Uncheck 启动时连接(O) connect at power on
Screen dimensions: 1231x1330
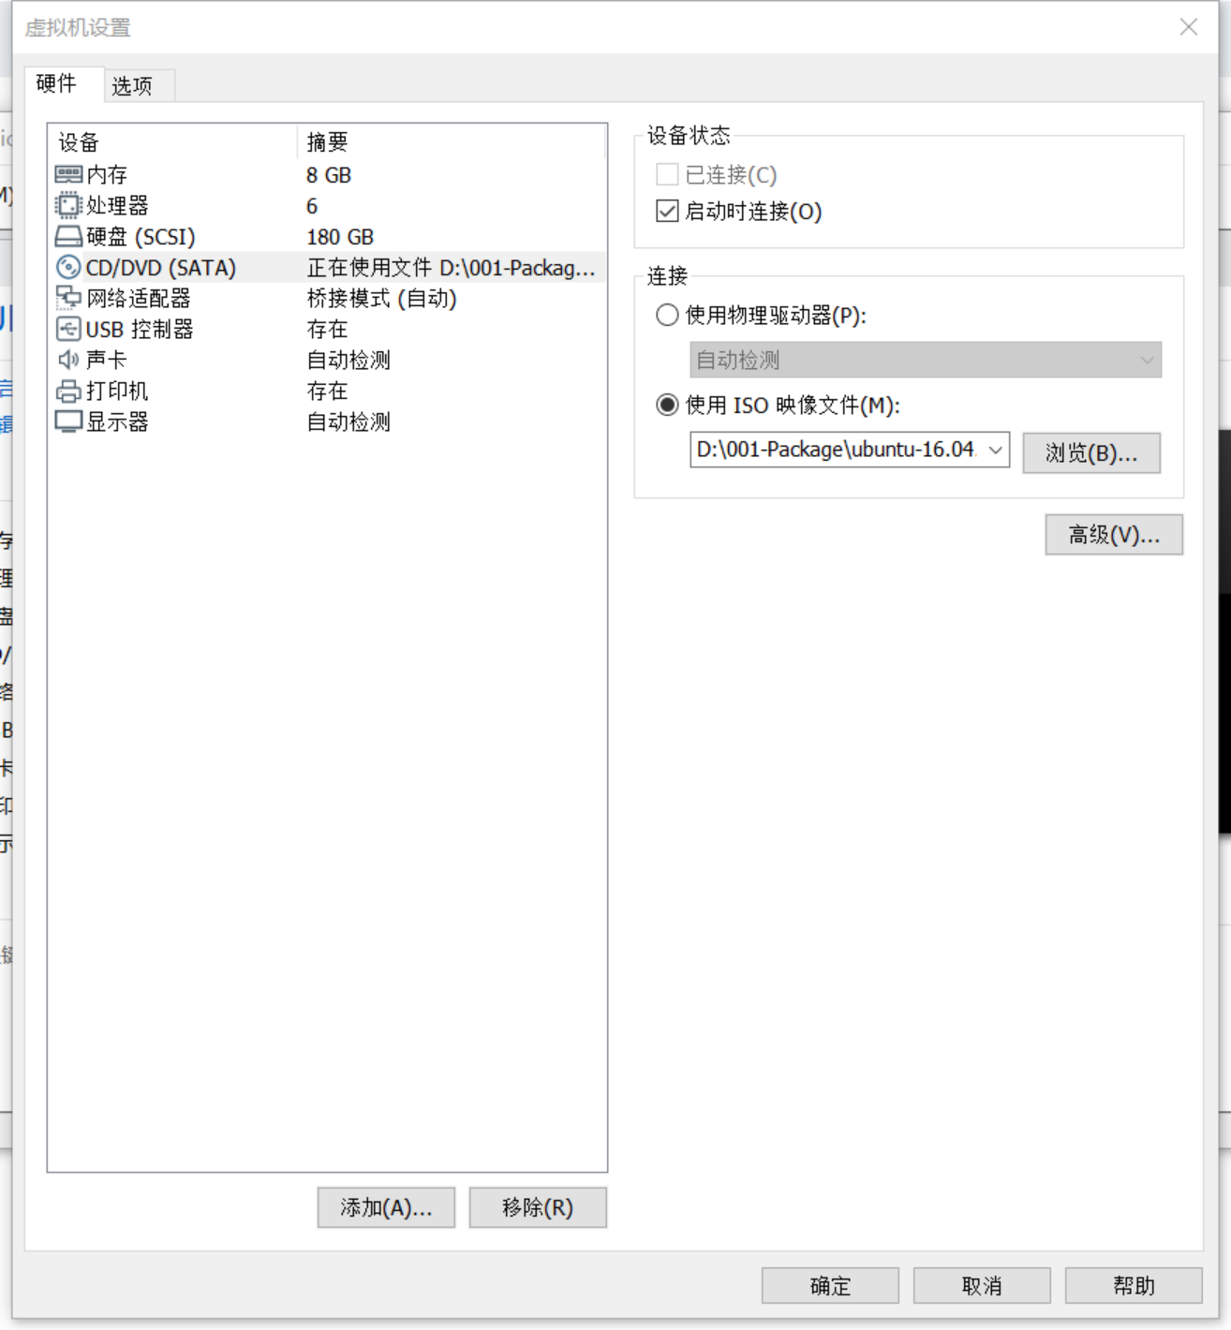pos(667,211)
